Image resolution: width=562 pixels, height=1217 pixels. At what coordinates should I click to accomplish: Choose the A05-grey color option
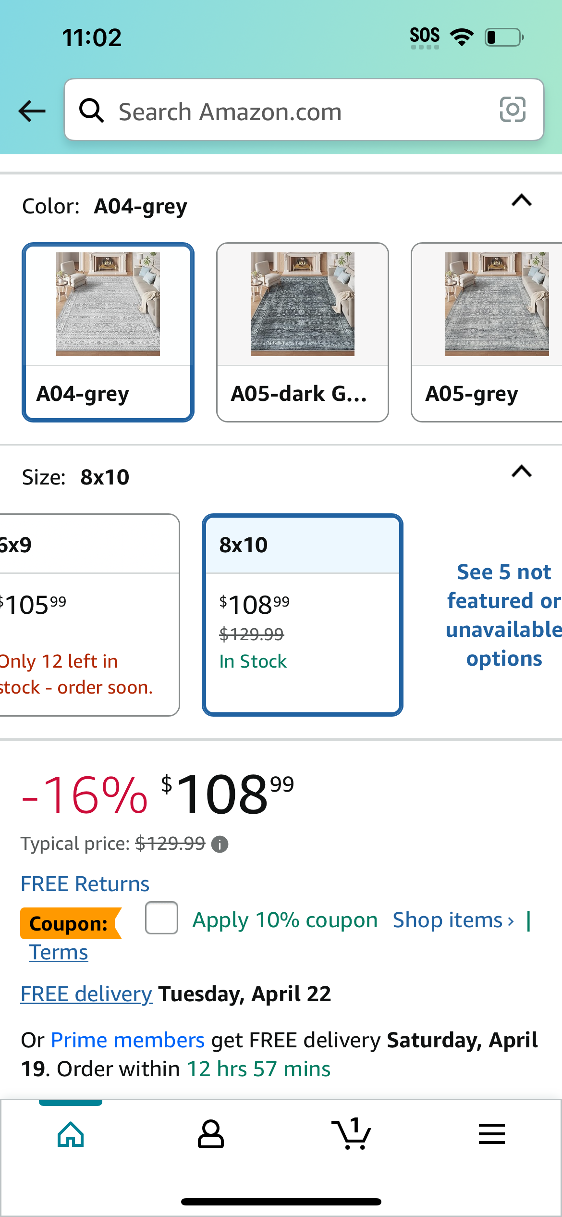(x=487, y=333)
